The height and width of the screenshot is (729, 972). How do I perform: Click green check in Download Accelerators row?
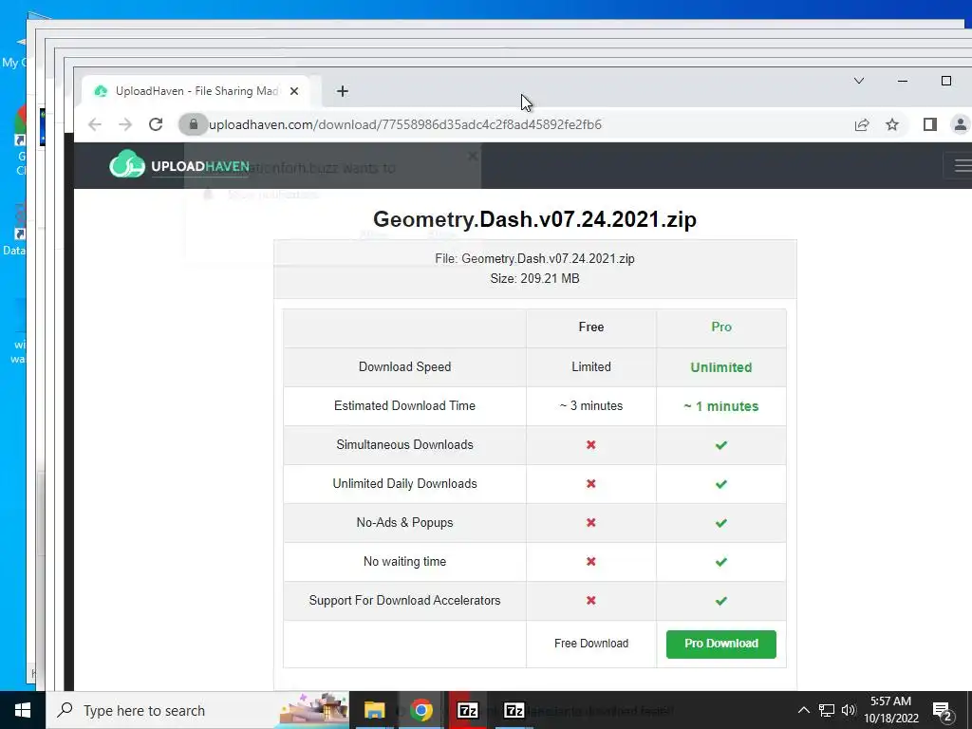[x=721, y=601]
